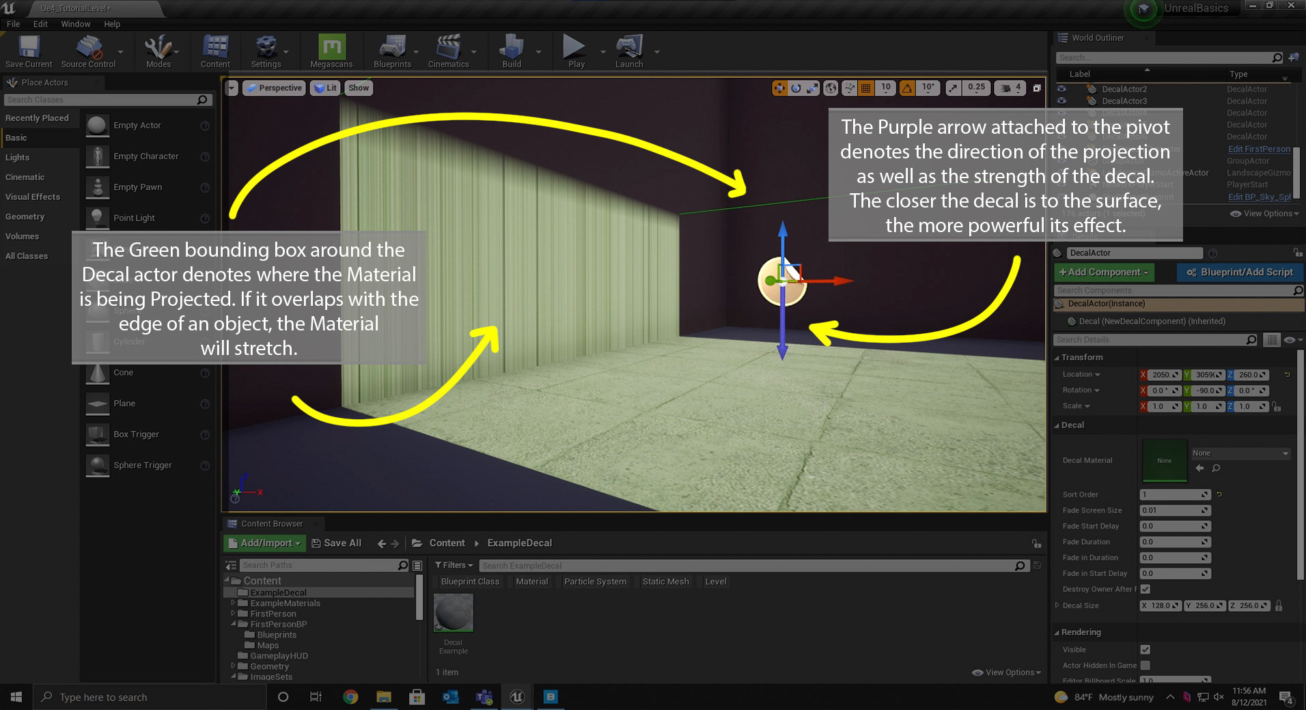Screen dimensions: 1306x710
Task: Open rotation snap 10° dropdown
Action: (928, 88)
